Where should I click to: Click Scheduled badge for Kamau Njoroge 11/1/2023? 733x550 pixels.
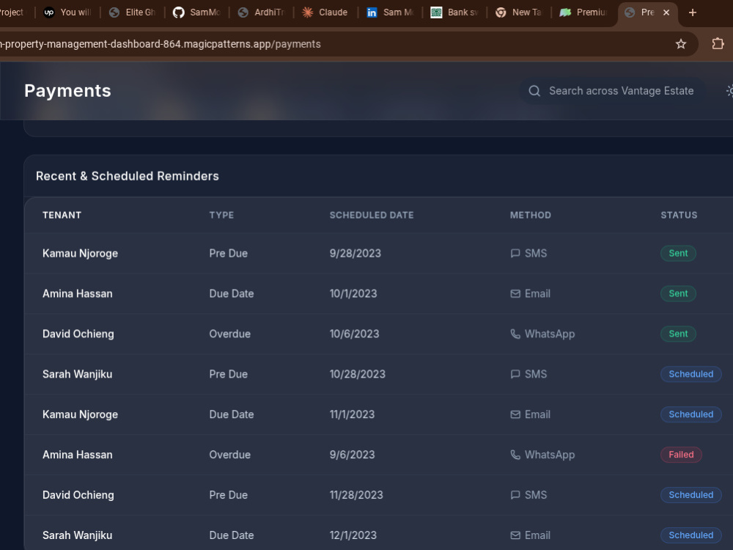pos(691,414)
